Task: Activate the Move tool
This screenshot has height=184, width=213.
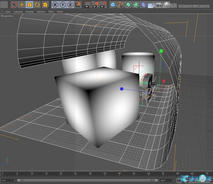Action: [x=22, y=5]
